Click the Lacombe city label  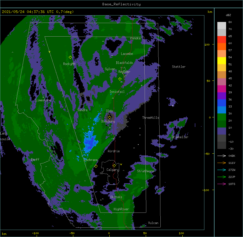tap(127, 54)
